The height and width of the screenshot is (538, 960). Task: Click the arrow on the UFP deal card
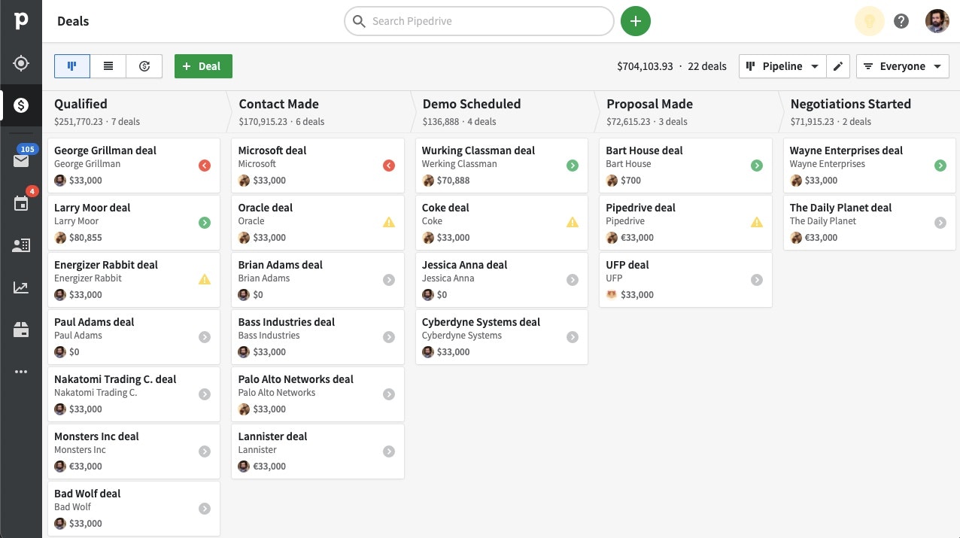pos(757,279)
